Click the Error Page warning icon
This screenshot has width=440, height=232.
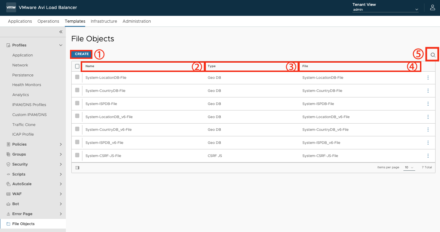click(x=8, y=214)
